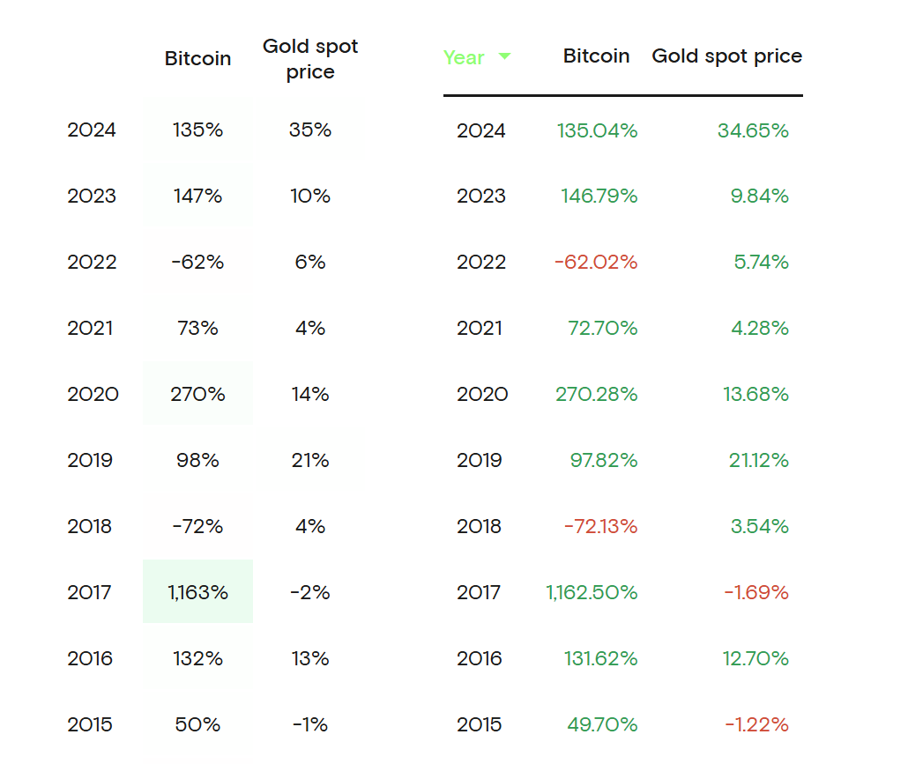The height and width of the screenshot is (764, 908).
Task: Click the Gold spot price header above 34.65%
Action: click(x=726, y=56)
